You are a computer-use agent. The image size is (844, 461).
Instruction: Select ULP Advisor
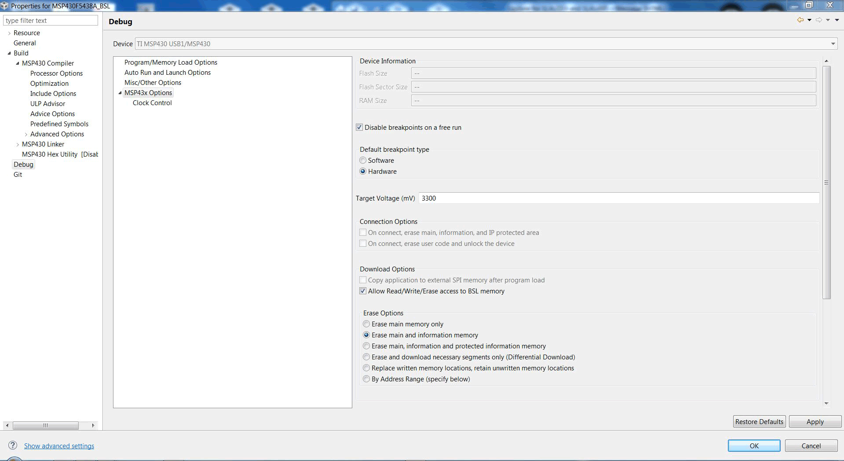(x=47, y=104)
